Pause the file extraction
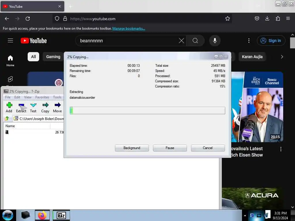Image resolution: width=295 pixels, height=221 pixels. click(x=170, y=148)
